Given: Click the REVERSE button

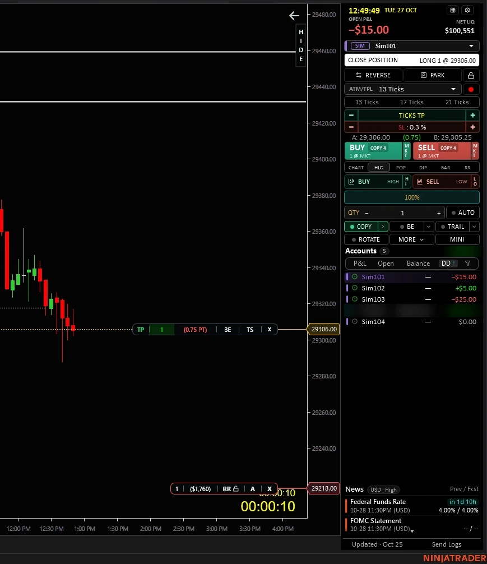Looking at the screenshot, I should coord(373,75).
